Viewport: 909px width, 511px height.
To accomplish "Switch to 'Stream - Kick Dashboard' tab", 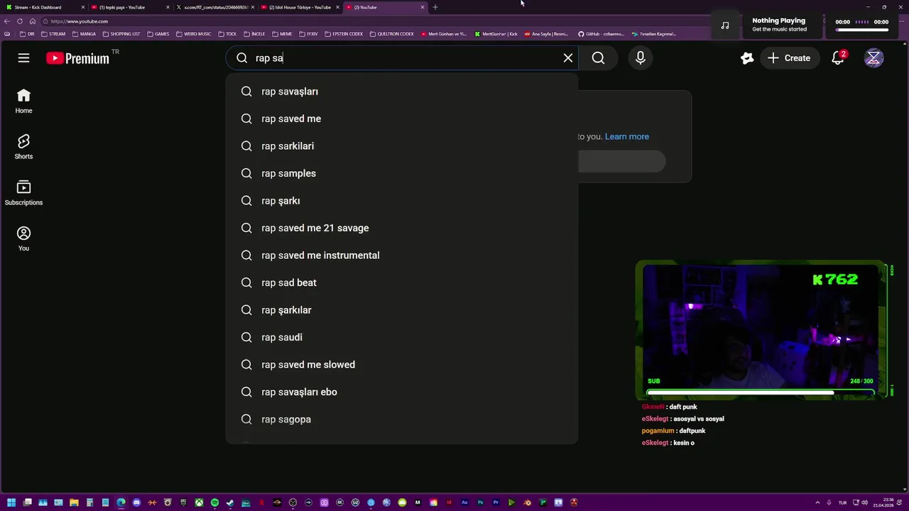I will [43, 7].
